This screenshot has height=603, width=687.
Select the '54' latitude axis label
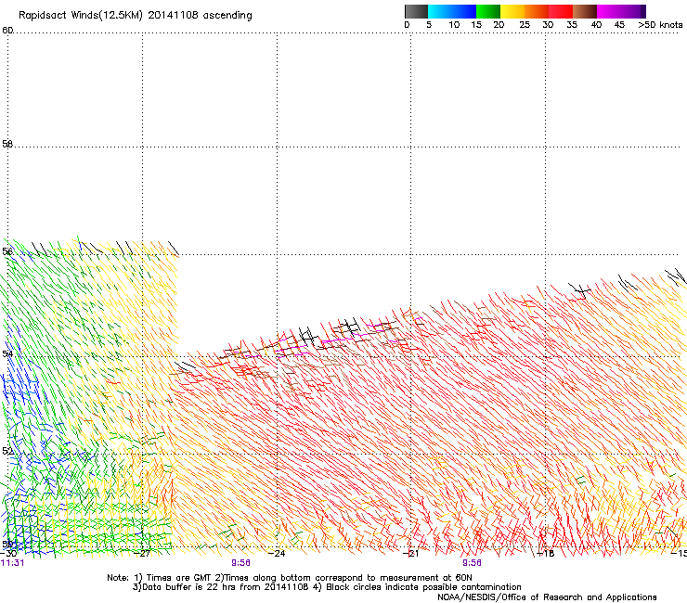[7, 353]
